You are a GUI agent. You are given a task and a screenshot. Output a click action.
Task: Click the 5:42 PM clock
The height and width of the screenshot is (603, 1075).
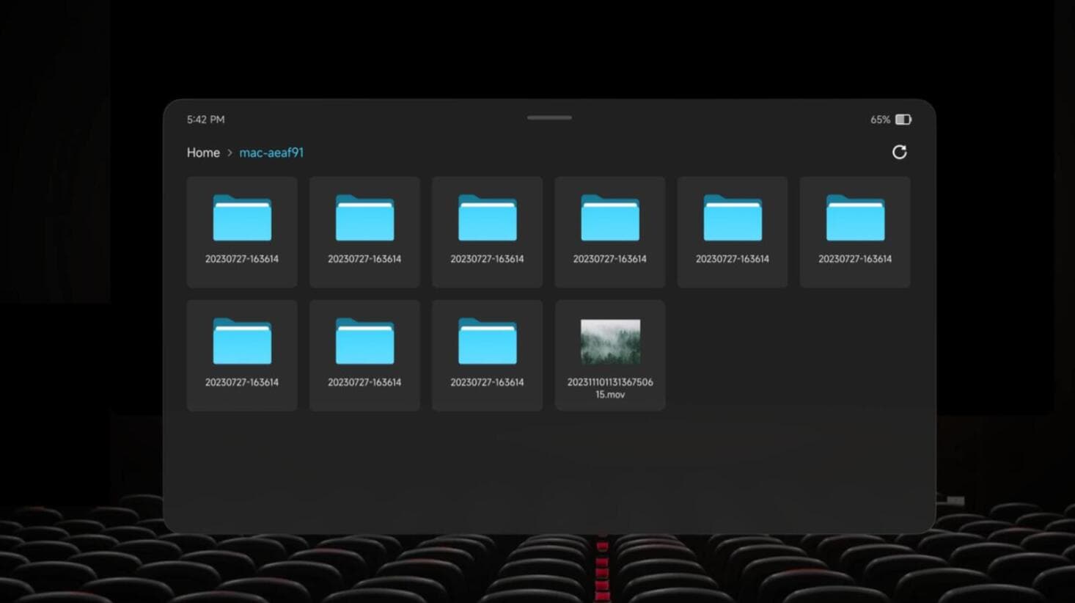pos(206,120)
